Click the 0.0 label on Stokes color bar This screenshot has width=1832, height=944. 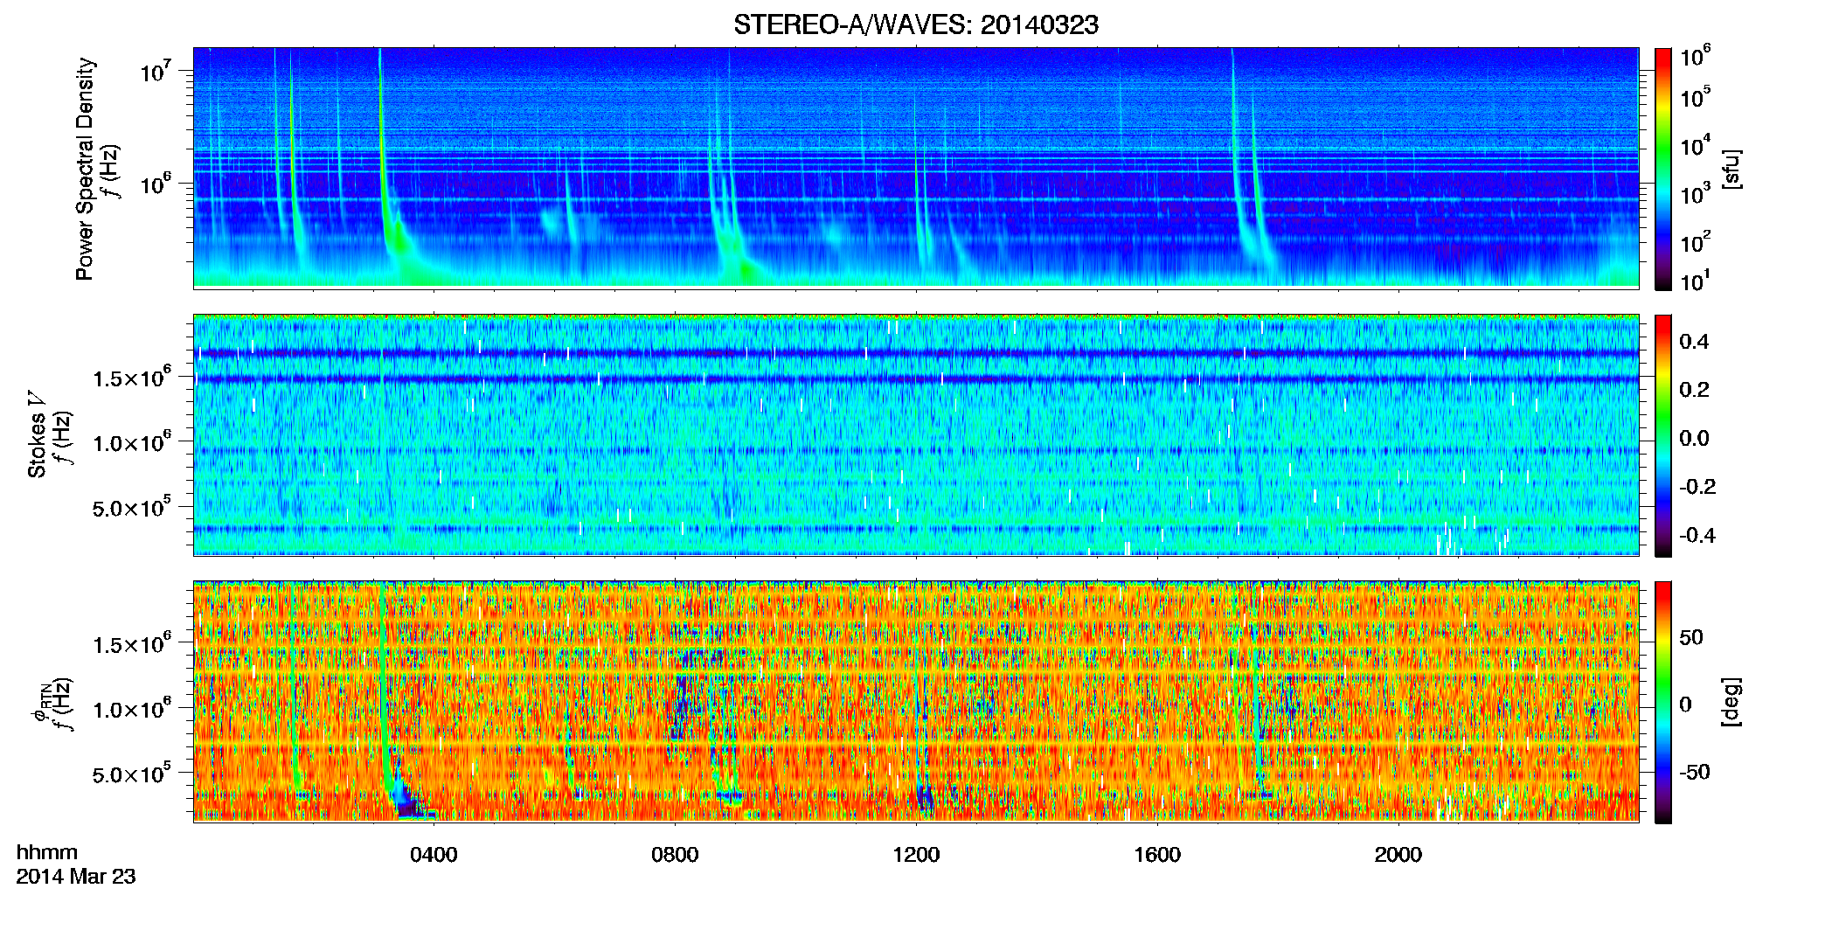point(1694,438)
